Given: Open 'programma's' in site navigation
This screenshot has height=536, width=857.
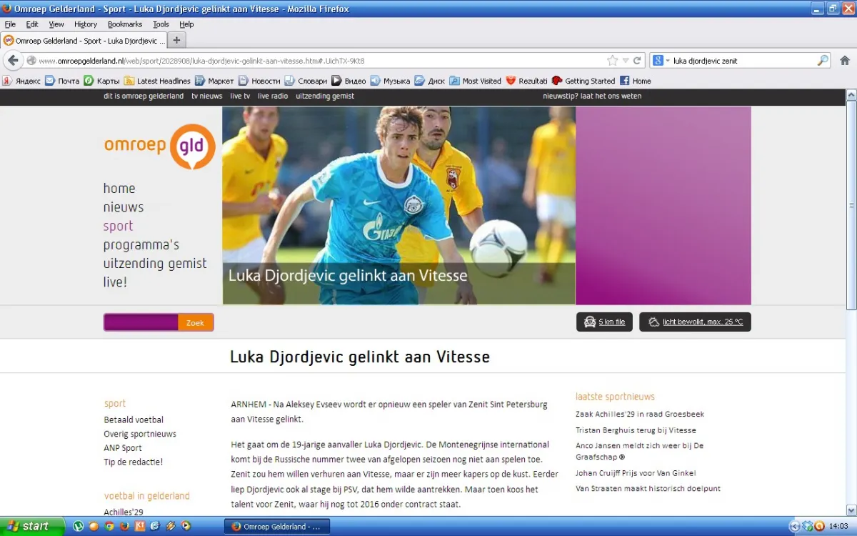Looking at the screenshot, I should pos(141,245).
